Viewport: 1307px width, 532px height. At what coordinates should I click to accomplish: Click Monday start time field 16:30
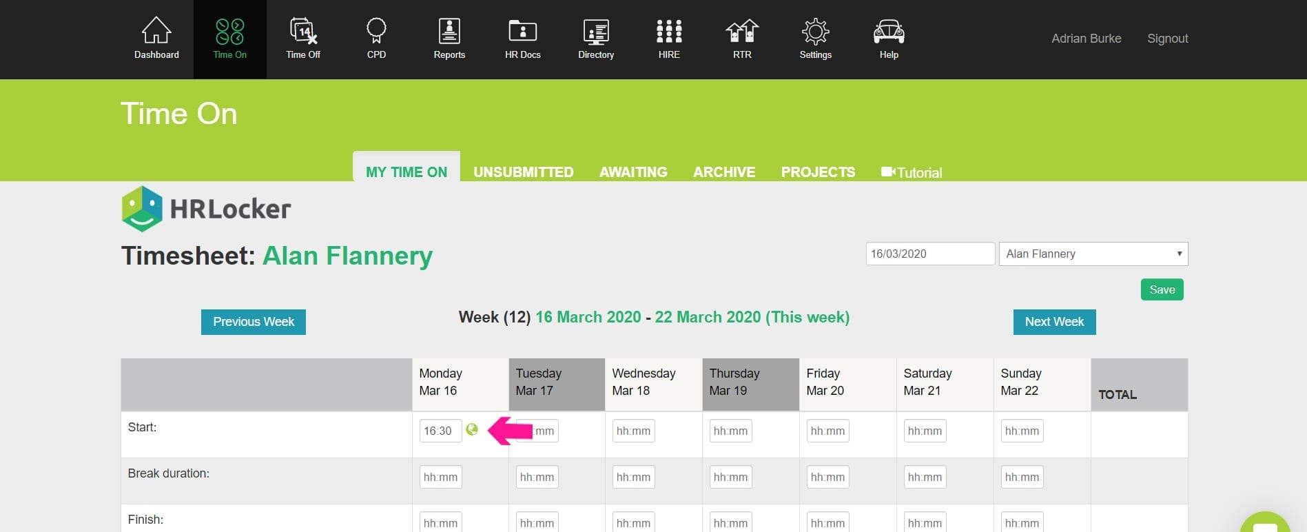440,431
